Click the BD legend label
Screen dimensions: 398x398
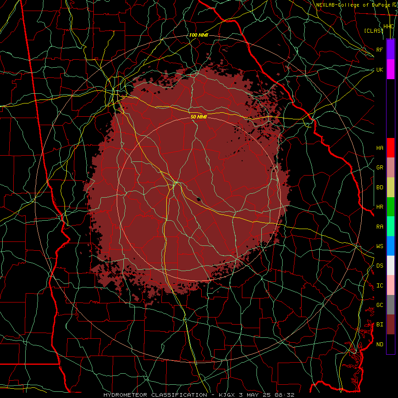pos(380,188)
